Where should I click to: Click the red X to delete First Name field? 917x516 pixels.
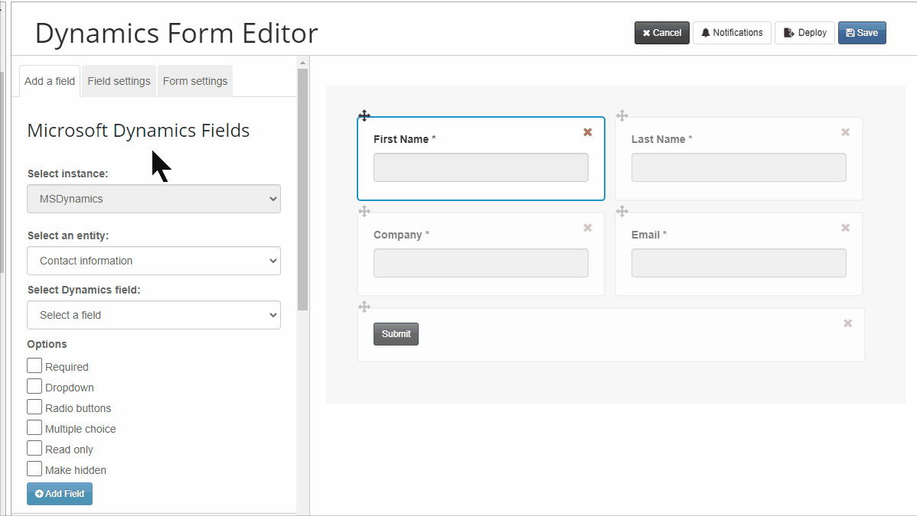587,131
